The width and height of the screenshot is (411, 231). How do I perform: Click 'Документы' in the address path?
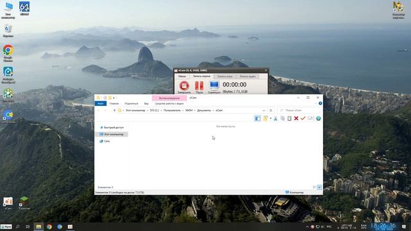(204, 110)
